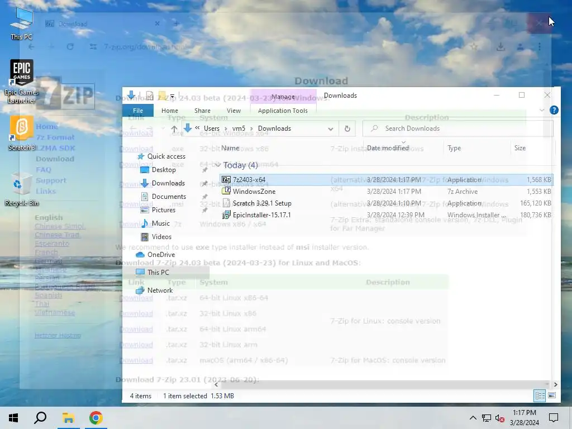The image size is (572, 429).
Task: Click the 3/28/2024 12:39 PM date cell
Action: pos(395,215)
